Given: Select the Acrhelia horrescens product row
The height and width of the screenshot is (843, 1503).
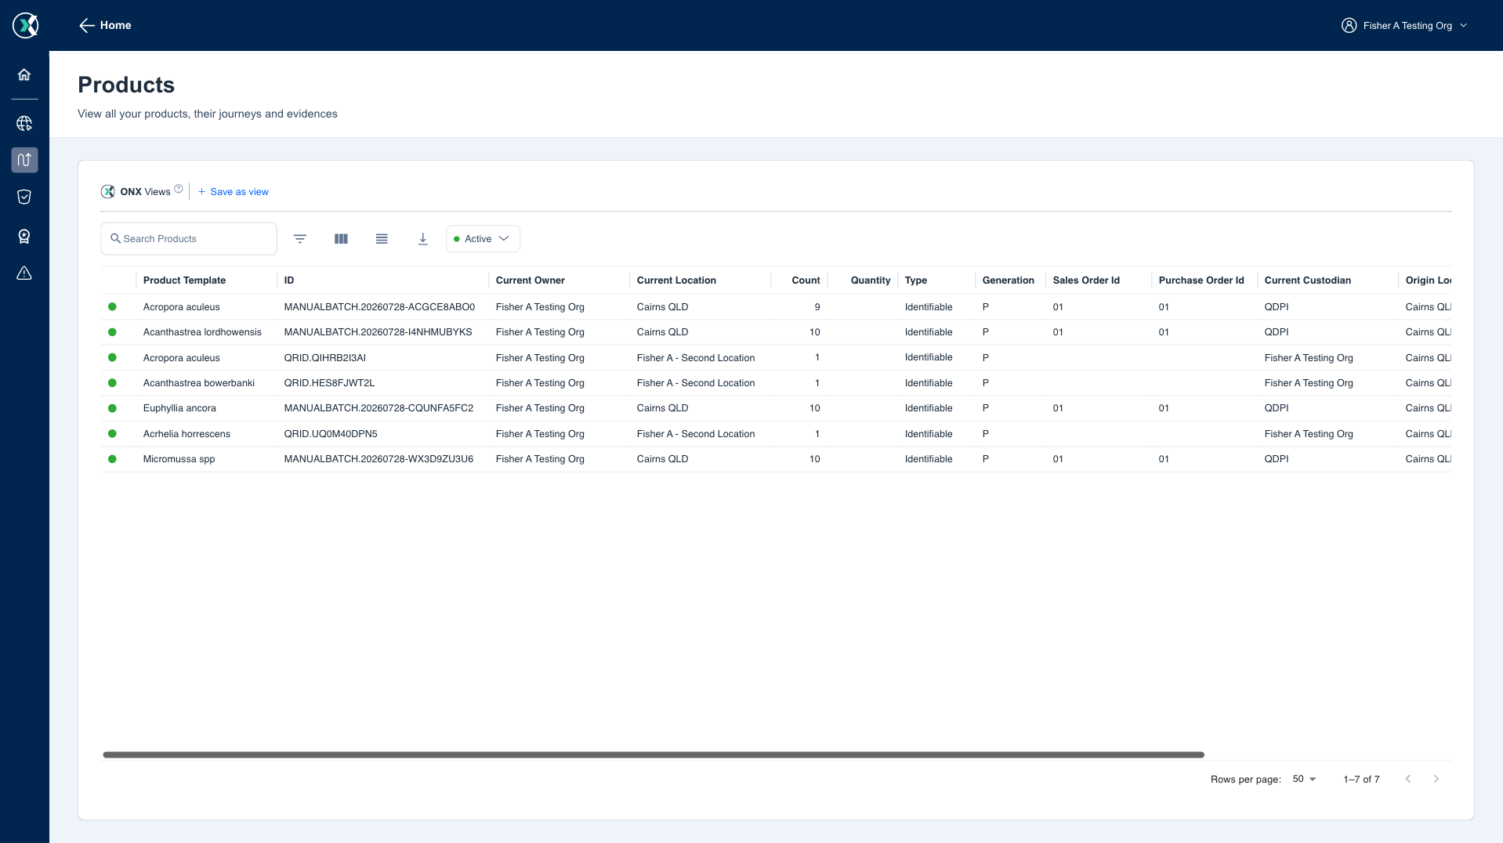Looking at the screenshot, I should tap(776, 434).
